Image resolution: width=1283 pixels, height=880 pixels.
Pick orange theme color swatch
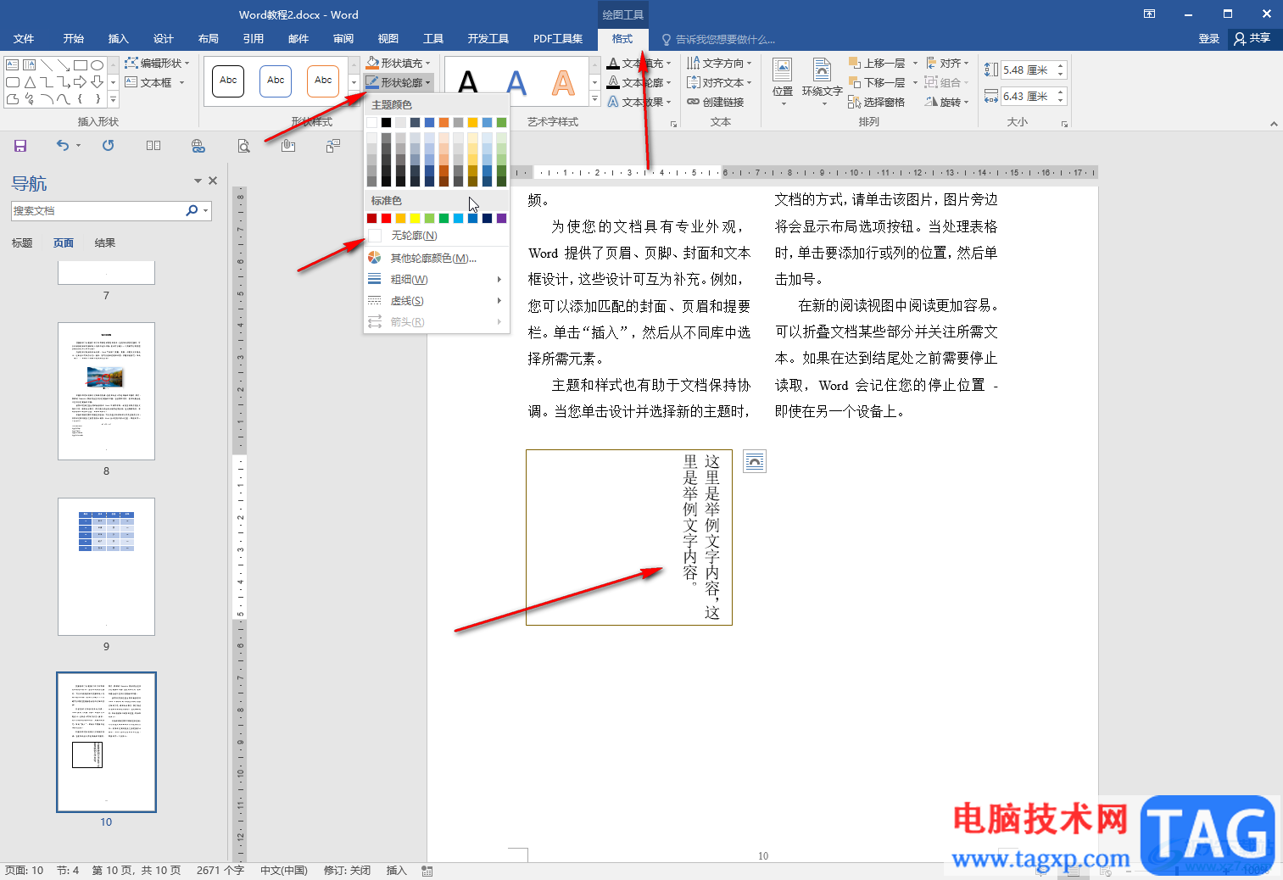[443, 122]
